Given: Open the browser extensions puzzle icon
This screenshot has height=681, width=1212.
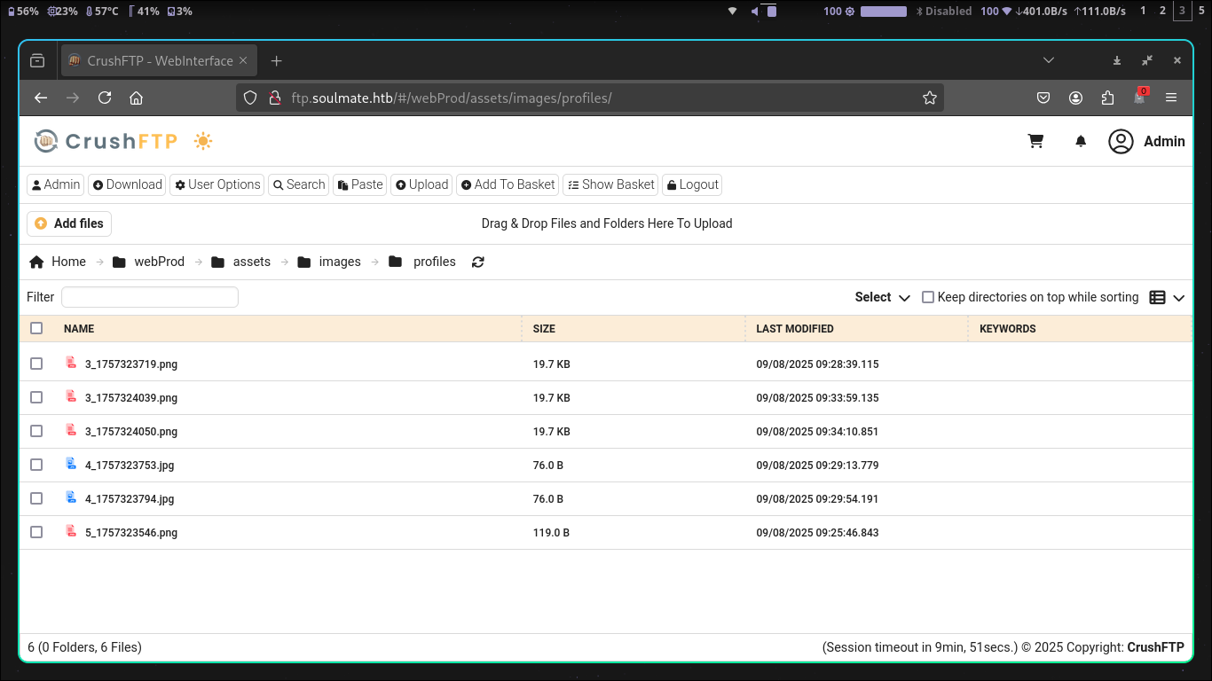Looking at the screenshot, I should coord(1107,98).
